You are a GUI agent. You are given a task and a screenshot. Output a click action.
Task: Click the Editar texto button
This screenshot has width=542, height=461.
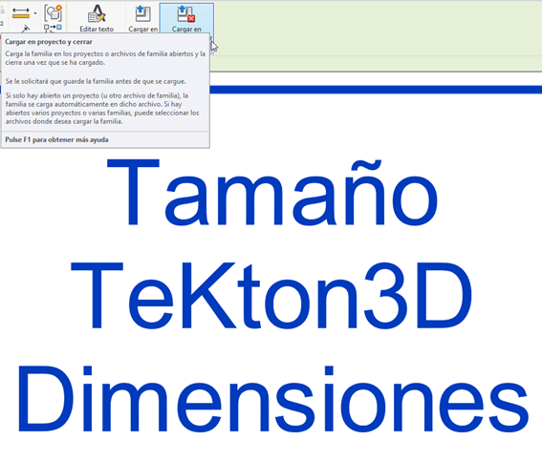(x=97, y=18)
